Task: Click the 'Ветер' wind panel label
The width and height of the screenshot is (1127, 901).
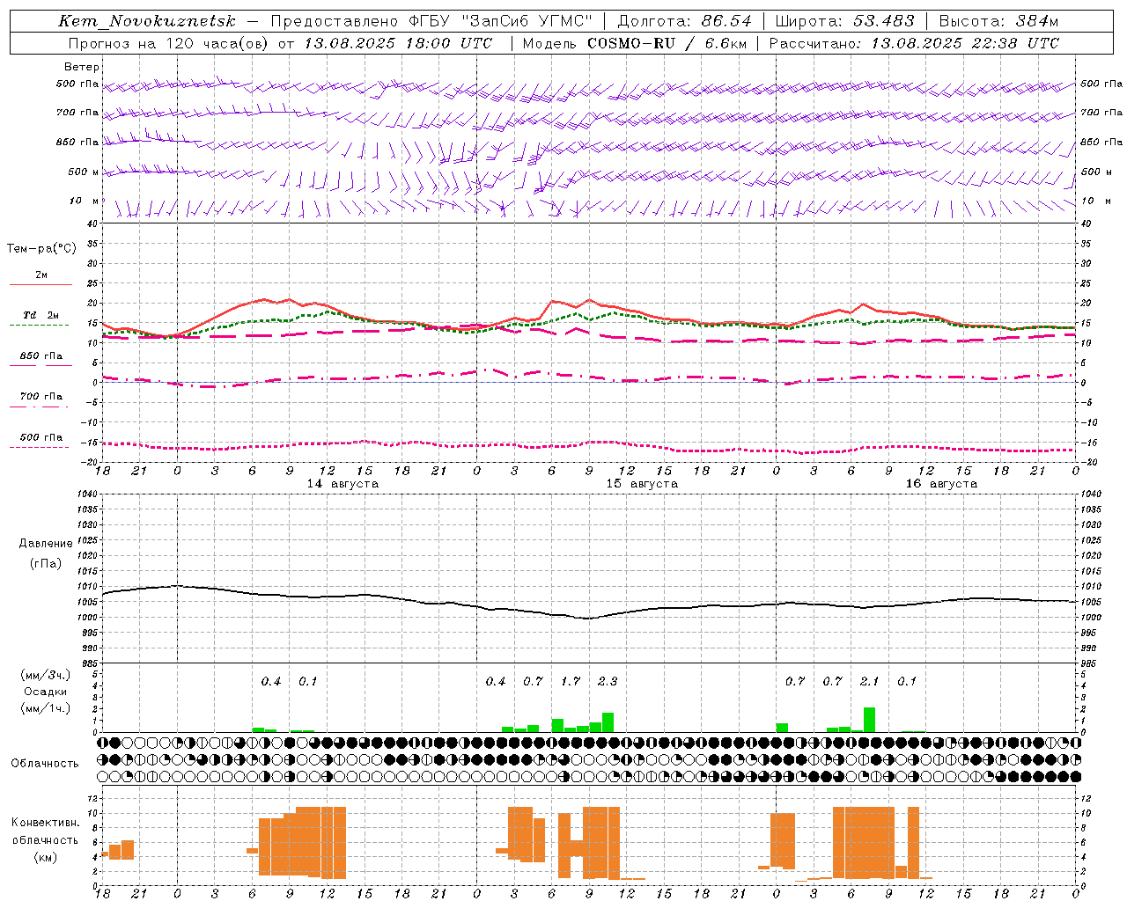Action: [x=82, y=67]
